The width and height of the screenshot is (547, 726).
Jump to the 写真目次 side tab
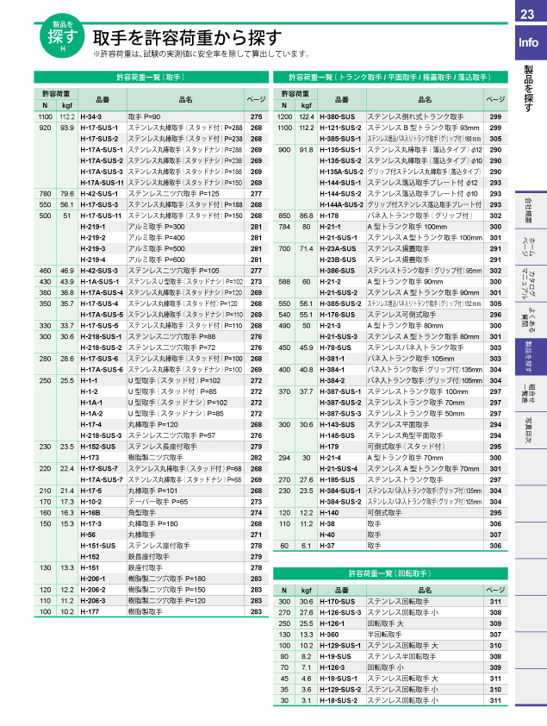click(x=530, y=431)
